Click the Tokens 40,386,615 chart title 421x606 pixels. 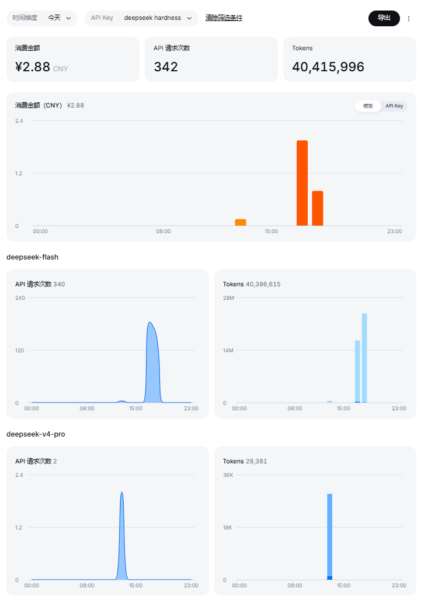click(252, 284)
